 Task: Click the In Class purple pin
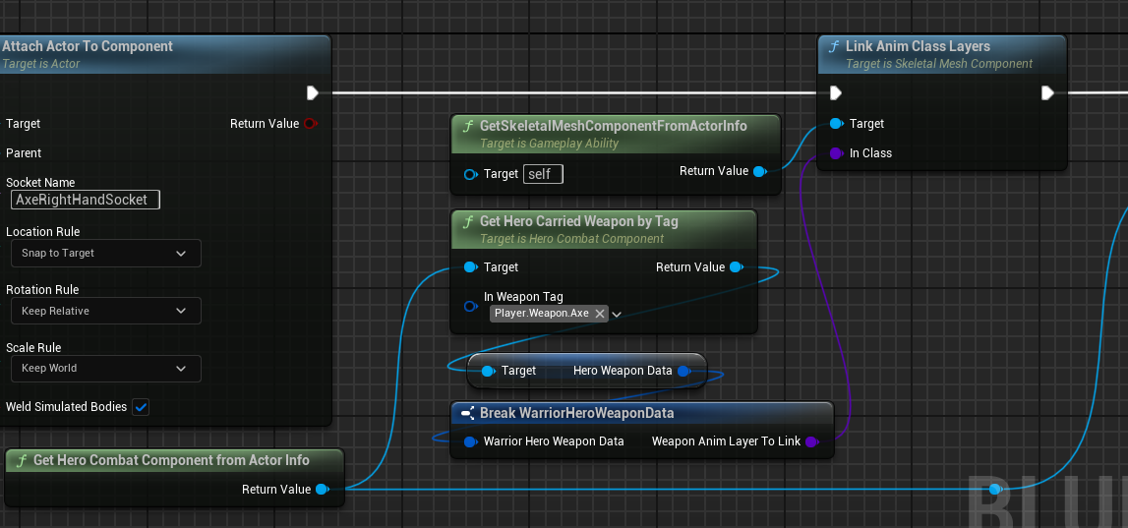(x=836, y=153)
